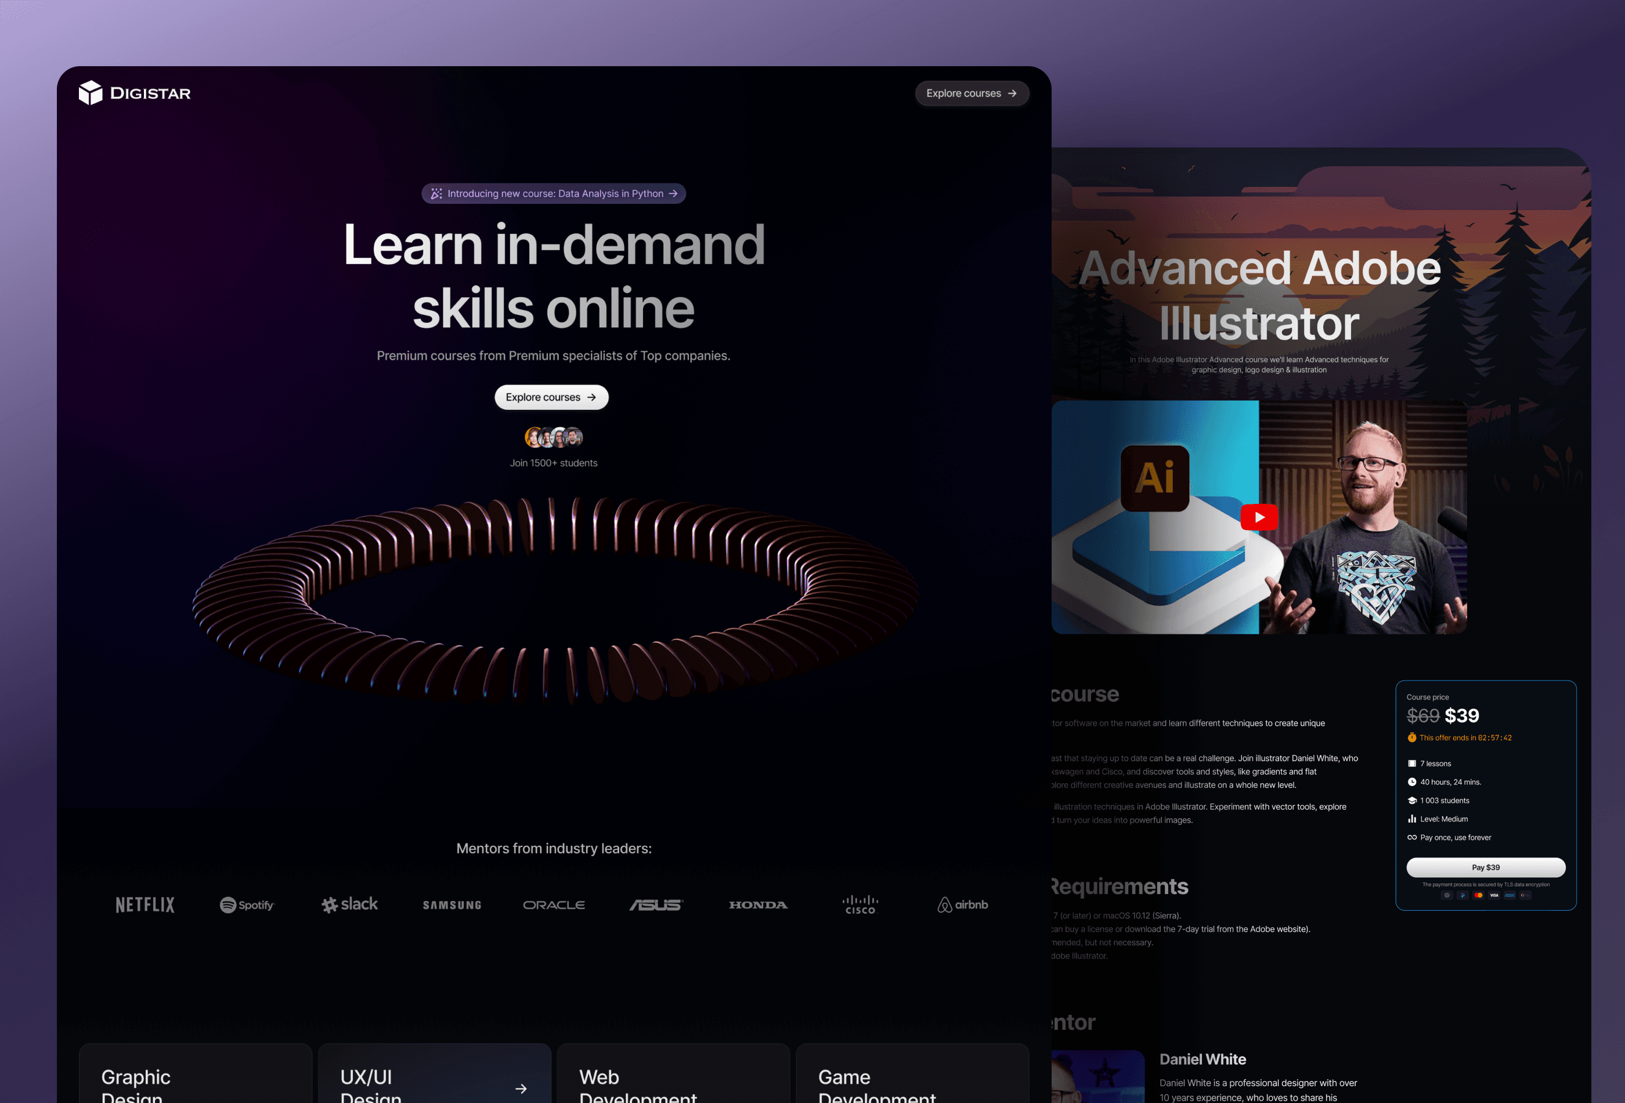Click the orange stopwatch offer timer icon
This screenshot has height=1103, width=1625.
(x=1412, y=738)
